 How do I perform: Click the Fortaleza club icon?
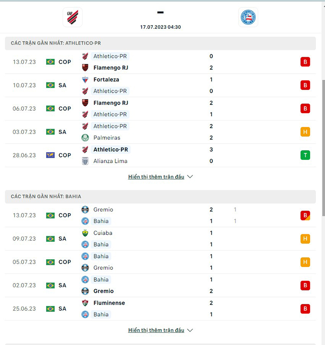click(85, 80)
